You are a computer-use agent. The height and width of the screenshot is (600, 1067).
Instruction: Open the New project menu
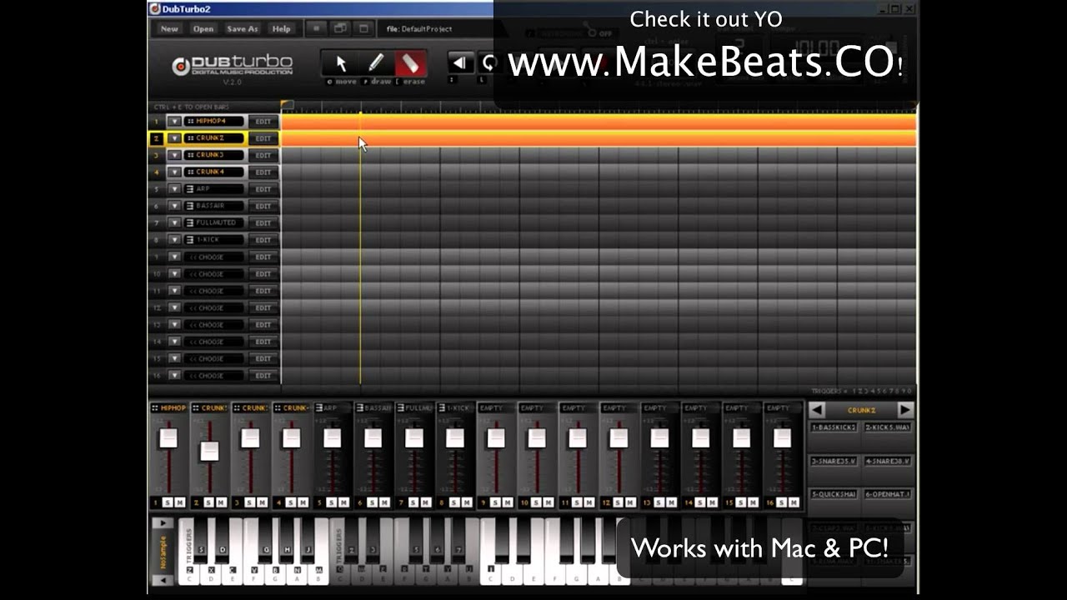coord(169,28)
